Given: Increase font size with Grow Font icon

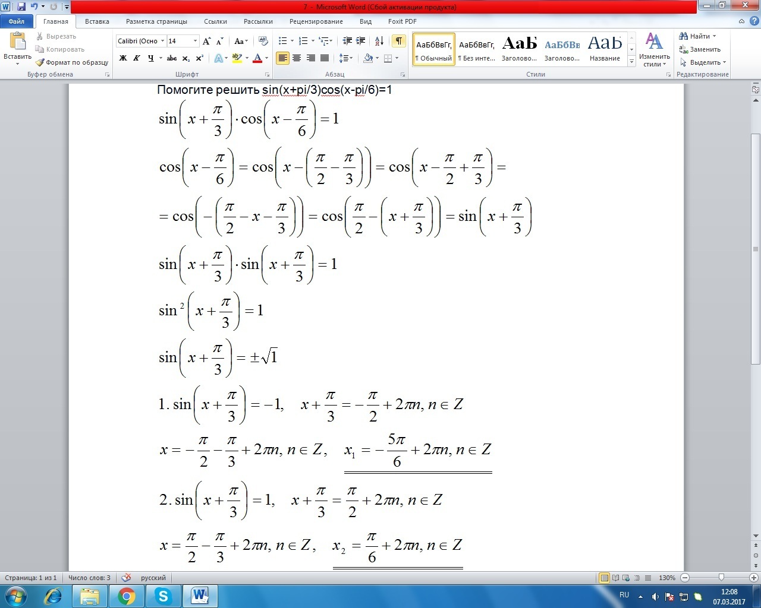Looking at the screenshot, I should tap(206, 42).
